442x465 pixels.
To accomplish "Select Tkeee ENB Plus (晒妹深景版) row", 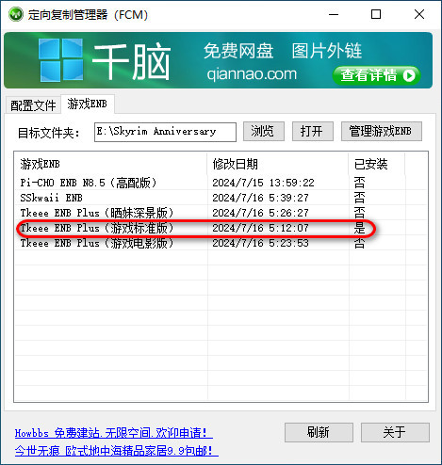I will pos(221,213).
